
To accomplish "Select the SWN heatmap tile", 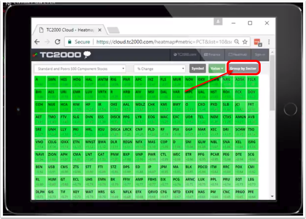I will [x=52, y=82].
